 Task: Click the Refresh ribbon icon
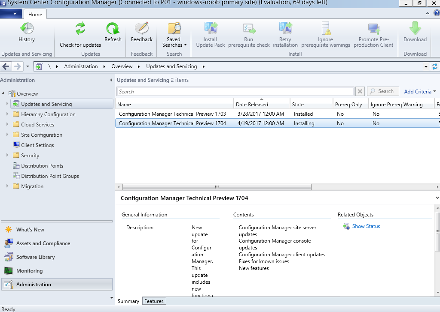(113, 29)
